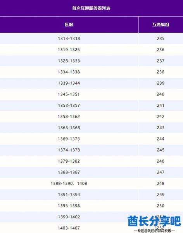Image resolution: width=183 pixels, height=233 pixels.
Task: Click the 首次互通服务器列表 table title
Action: pos(91,8)
